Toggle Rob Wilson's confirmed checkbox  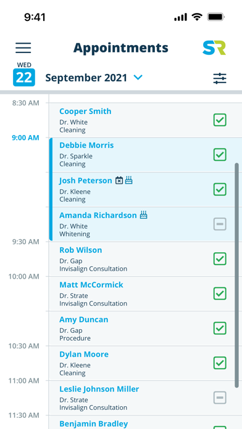coord(220,259)
